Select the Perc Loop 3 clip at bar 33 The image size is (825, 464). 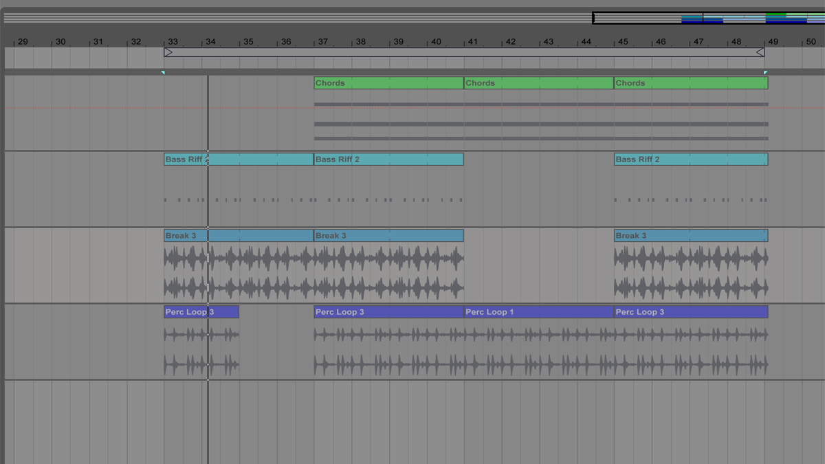tap(201, 312)
